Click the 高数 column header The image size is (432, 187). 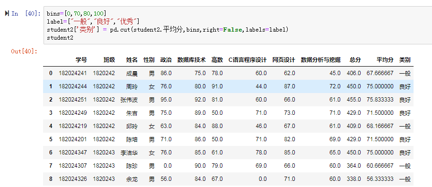coord(217,60)
